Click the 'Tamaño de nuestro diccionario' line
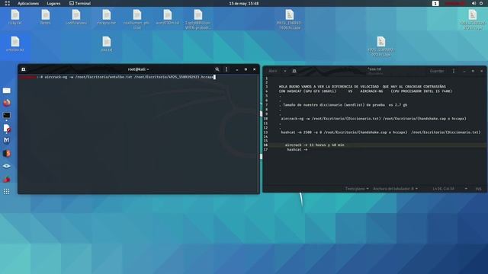Viewport: 488px width, 274px height. (344, 105)
